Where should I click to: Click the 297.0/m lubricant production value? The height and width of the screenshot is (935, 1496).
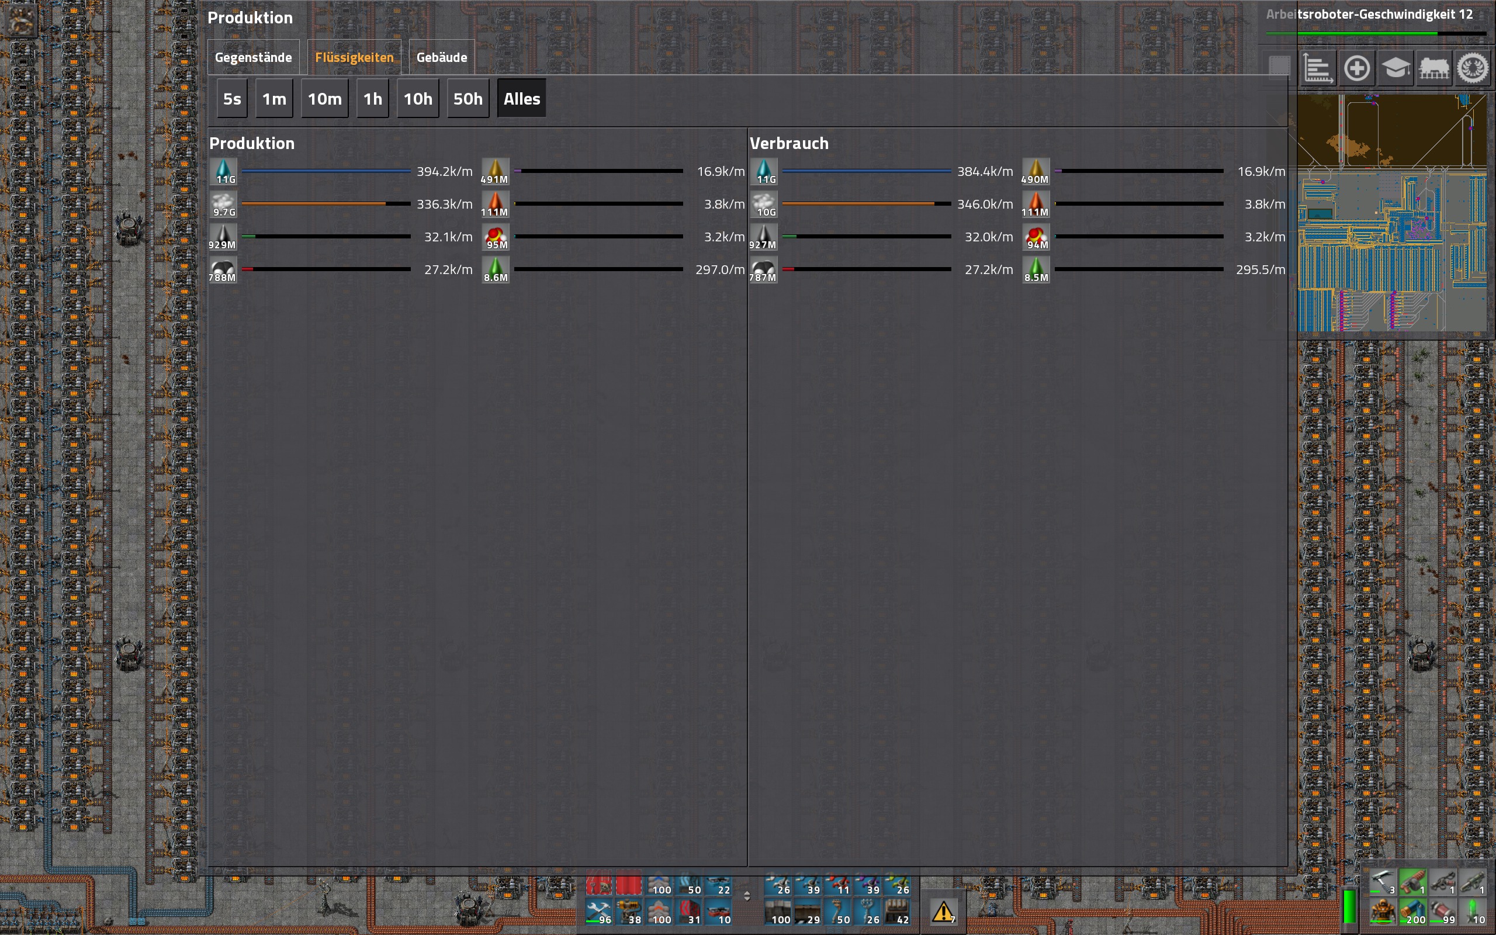(720, 269)
